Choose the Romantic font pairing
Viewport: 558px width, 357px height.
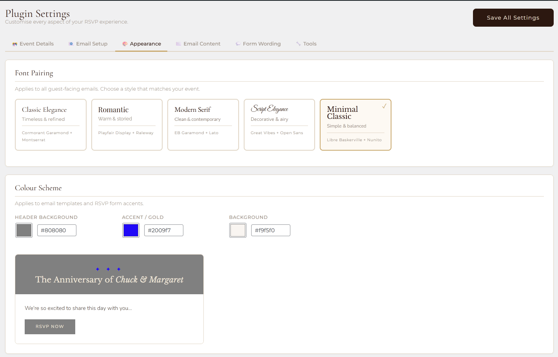coord(127,124)
